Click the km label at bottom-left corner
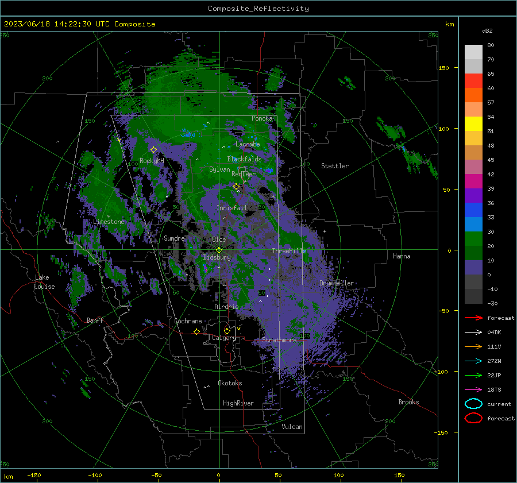 pyautogui.click(x=8, y=477)
